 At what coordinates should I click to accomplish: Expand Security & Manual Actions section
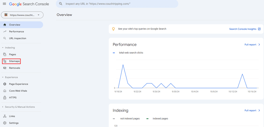[3, 107]
